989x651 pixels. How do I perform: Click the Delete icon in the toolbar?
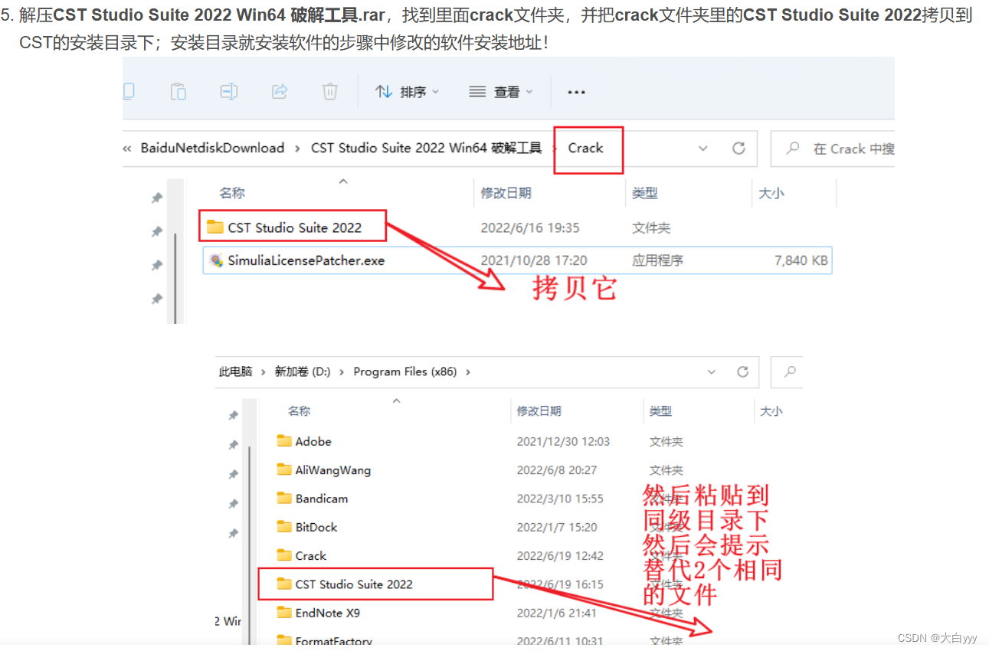coord(329,91)
